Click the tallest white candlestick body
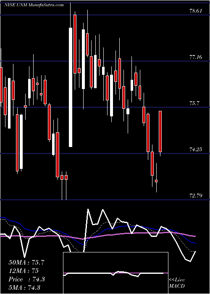Viewport: 210px width, 294px height. click(x=71, y=87)
